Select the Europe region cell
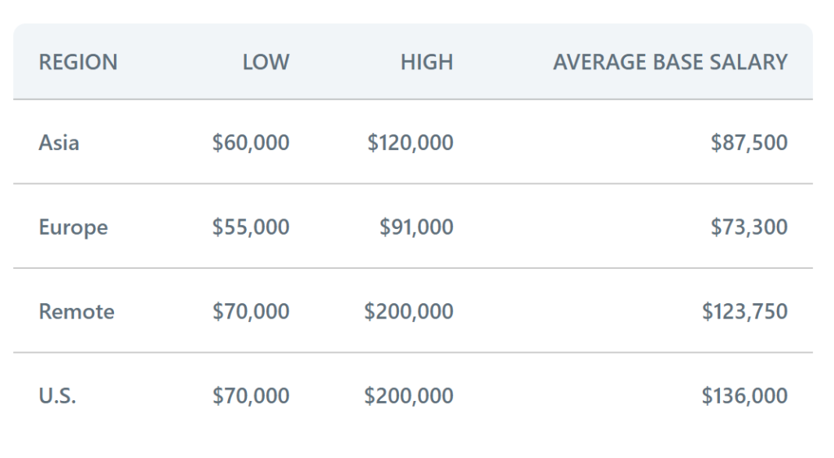834x458 pixels. click(73, 227)
